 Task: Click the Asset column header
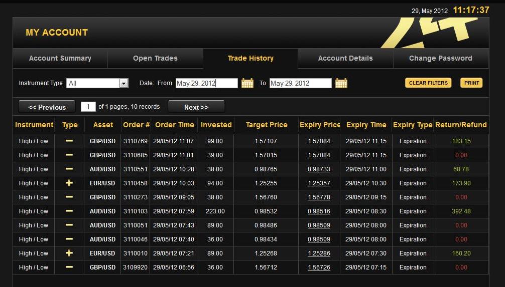pos(103,125)
